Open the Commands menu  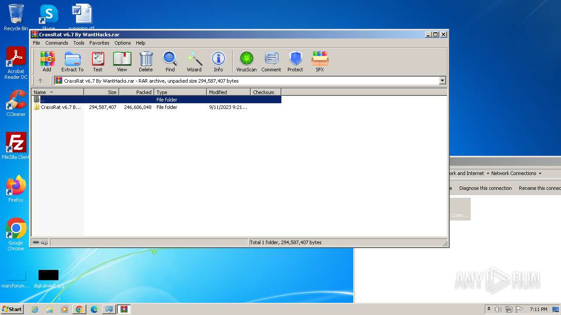coord(57,43)
